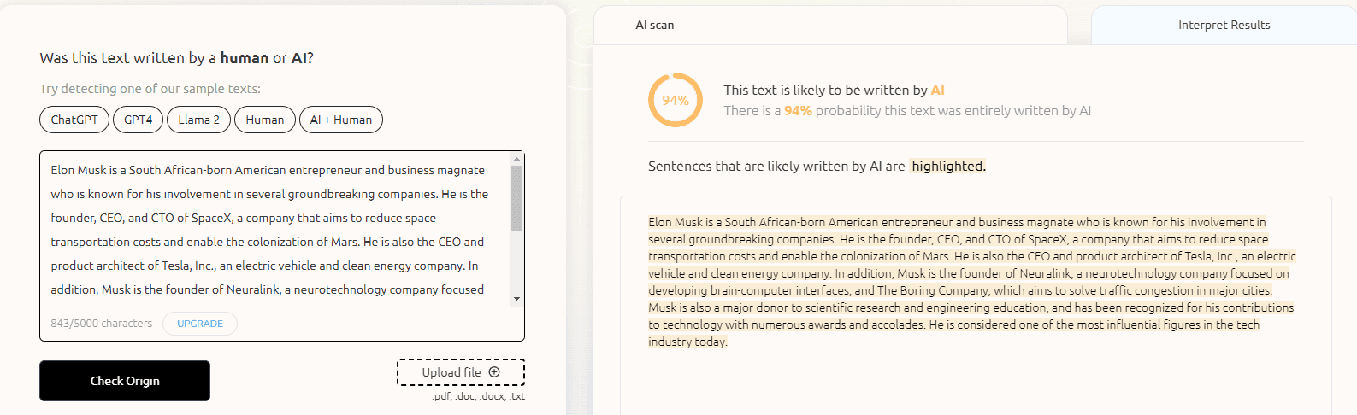Click the 843/5000 characters counter

click(x=101, y=324)
